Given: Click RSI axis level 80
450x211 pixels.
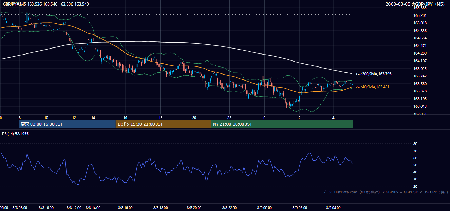Looking at the screenshot, I should pos(415,144).
